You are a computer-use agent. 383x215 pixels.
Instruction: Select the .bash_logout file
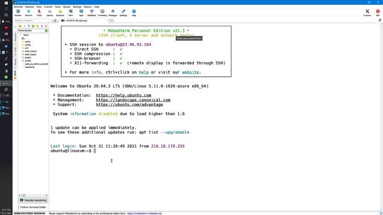click(31, 54)
